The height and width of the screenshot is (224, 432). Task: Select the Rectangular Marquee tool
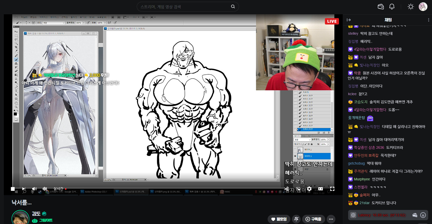coord(16,36)
